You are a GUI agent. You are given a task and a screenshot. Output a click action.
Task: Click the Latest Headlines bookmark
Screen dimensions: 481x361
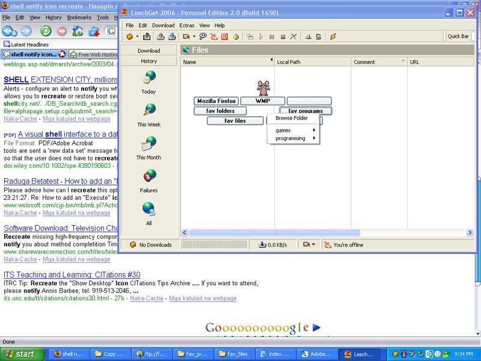[26, 45]
